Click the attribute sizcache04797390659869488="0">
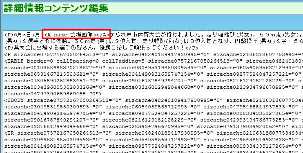 [x=53, y=94]
